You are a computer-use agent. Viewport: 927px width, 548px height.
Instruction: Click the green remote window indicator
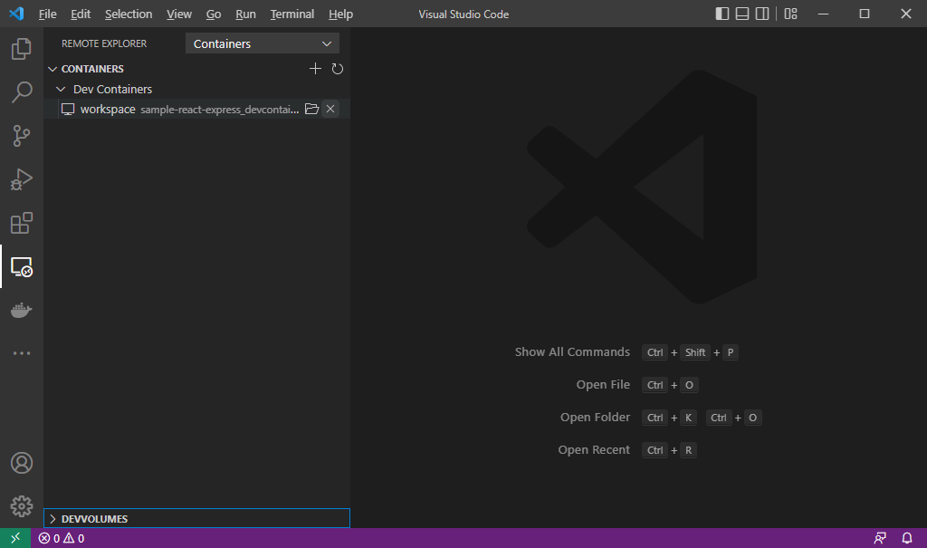(x=15, y=538)
